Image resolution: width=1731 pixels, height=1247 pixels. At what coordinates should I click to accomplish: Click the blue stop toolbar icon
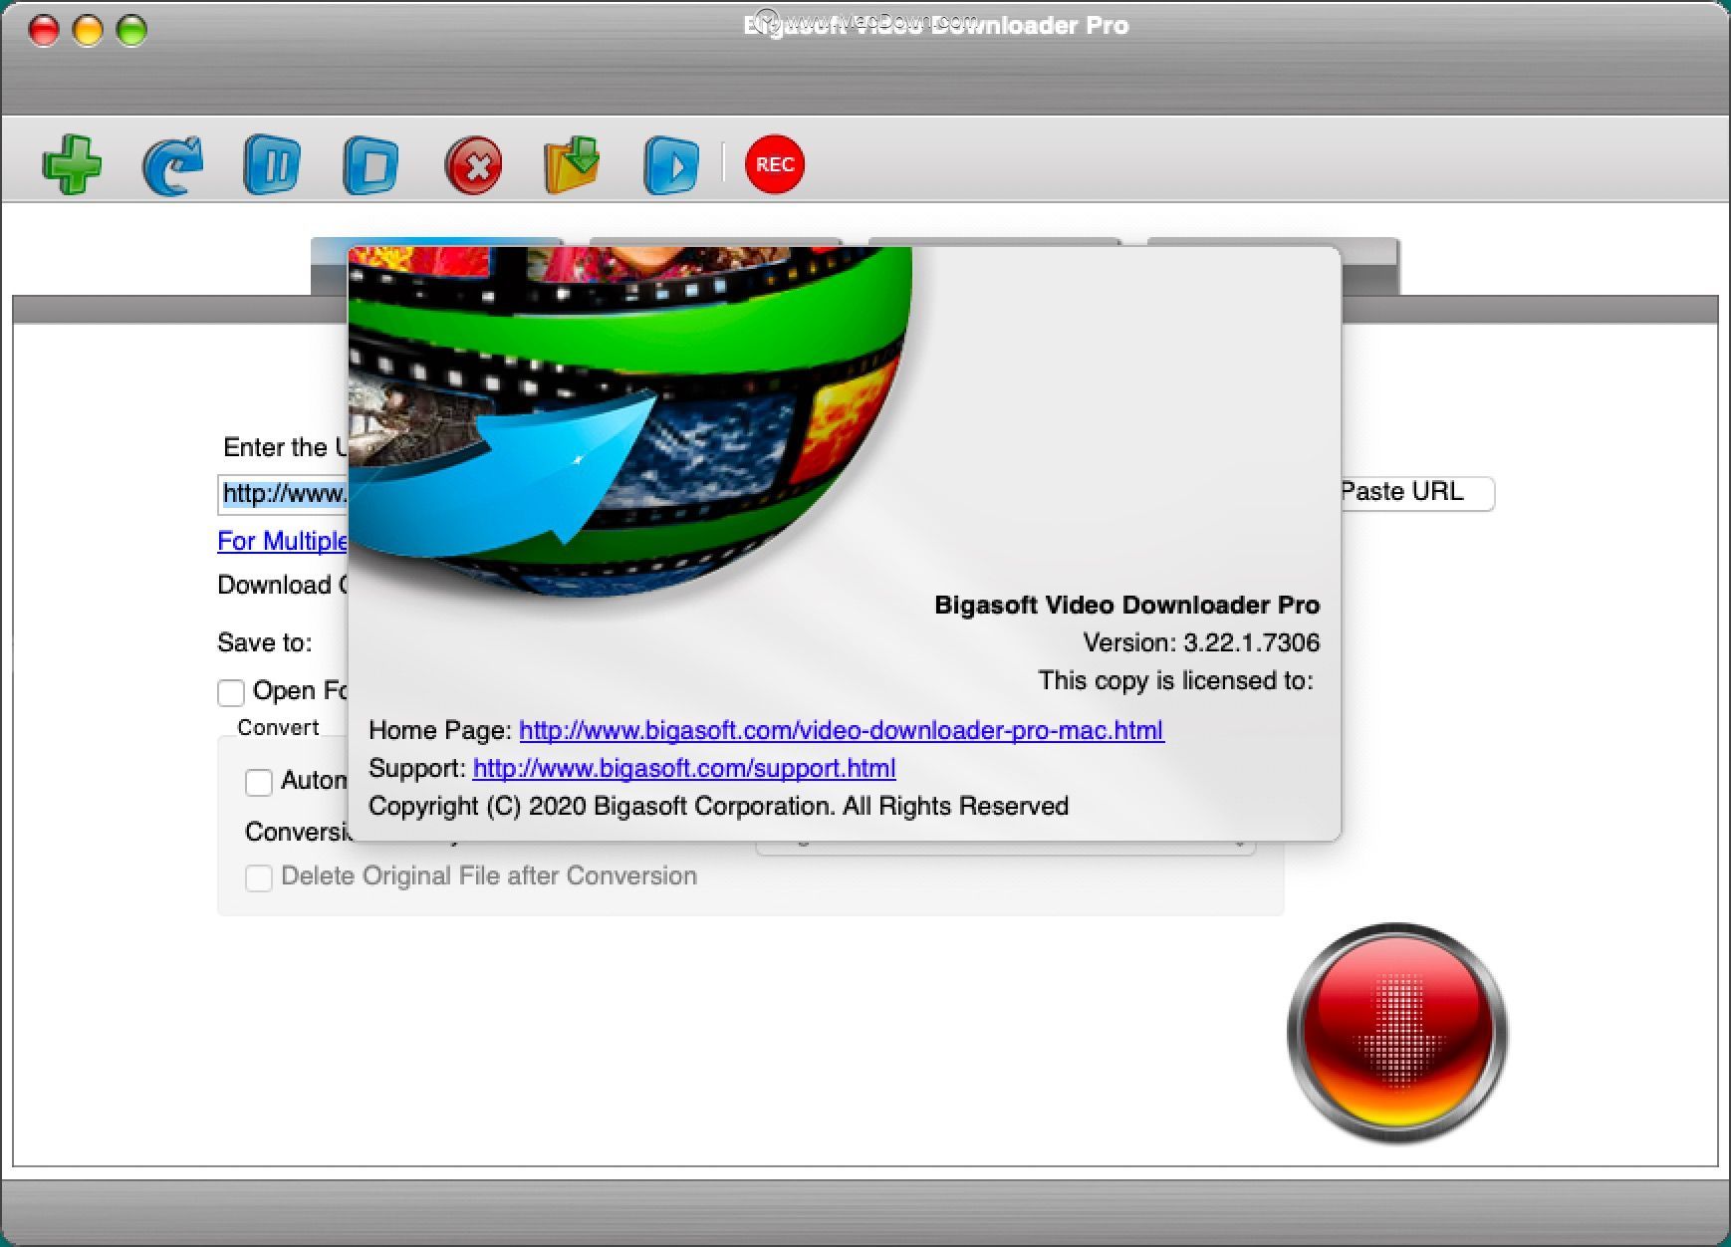coord(371,165)
